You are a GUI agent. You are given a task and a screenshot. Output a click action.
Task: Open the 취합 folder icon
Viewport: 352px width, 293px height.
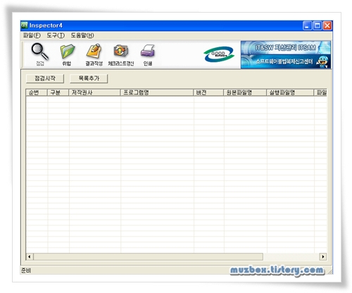(x=67, y=54)
